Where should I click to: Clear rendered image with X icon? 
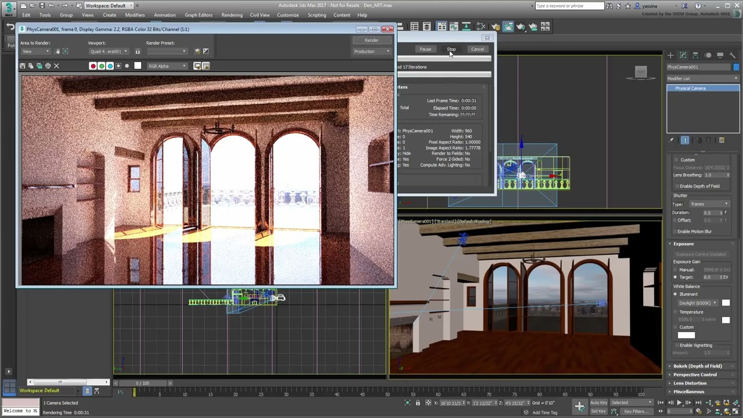tap(56, 66)
